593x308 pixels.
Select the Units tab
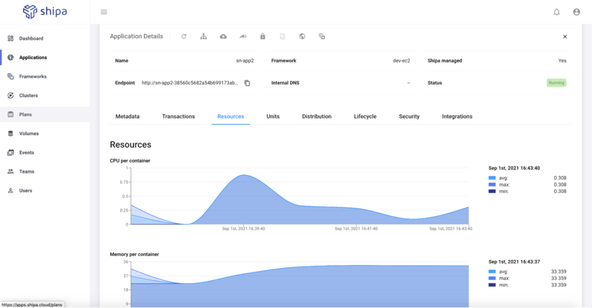(273, 116)
